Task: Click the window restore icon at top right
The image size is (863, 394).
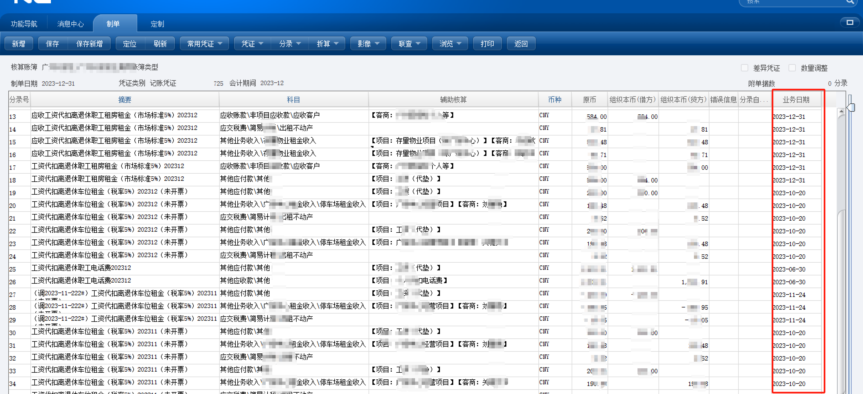Action: [850, 22]
